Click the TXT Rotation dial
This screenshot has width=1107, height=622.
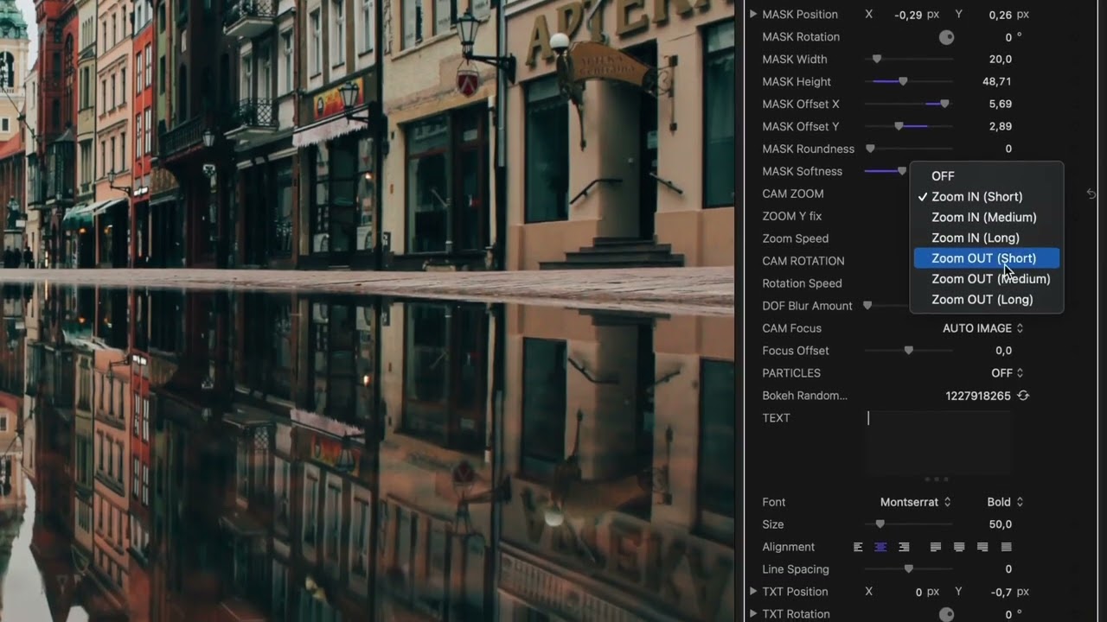point(946,614)
